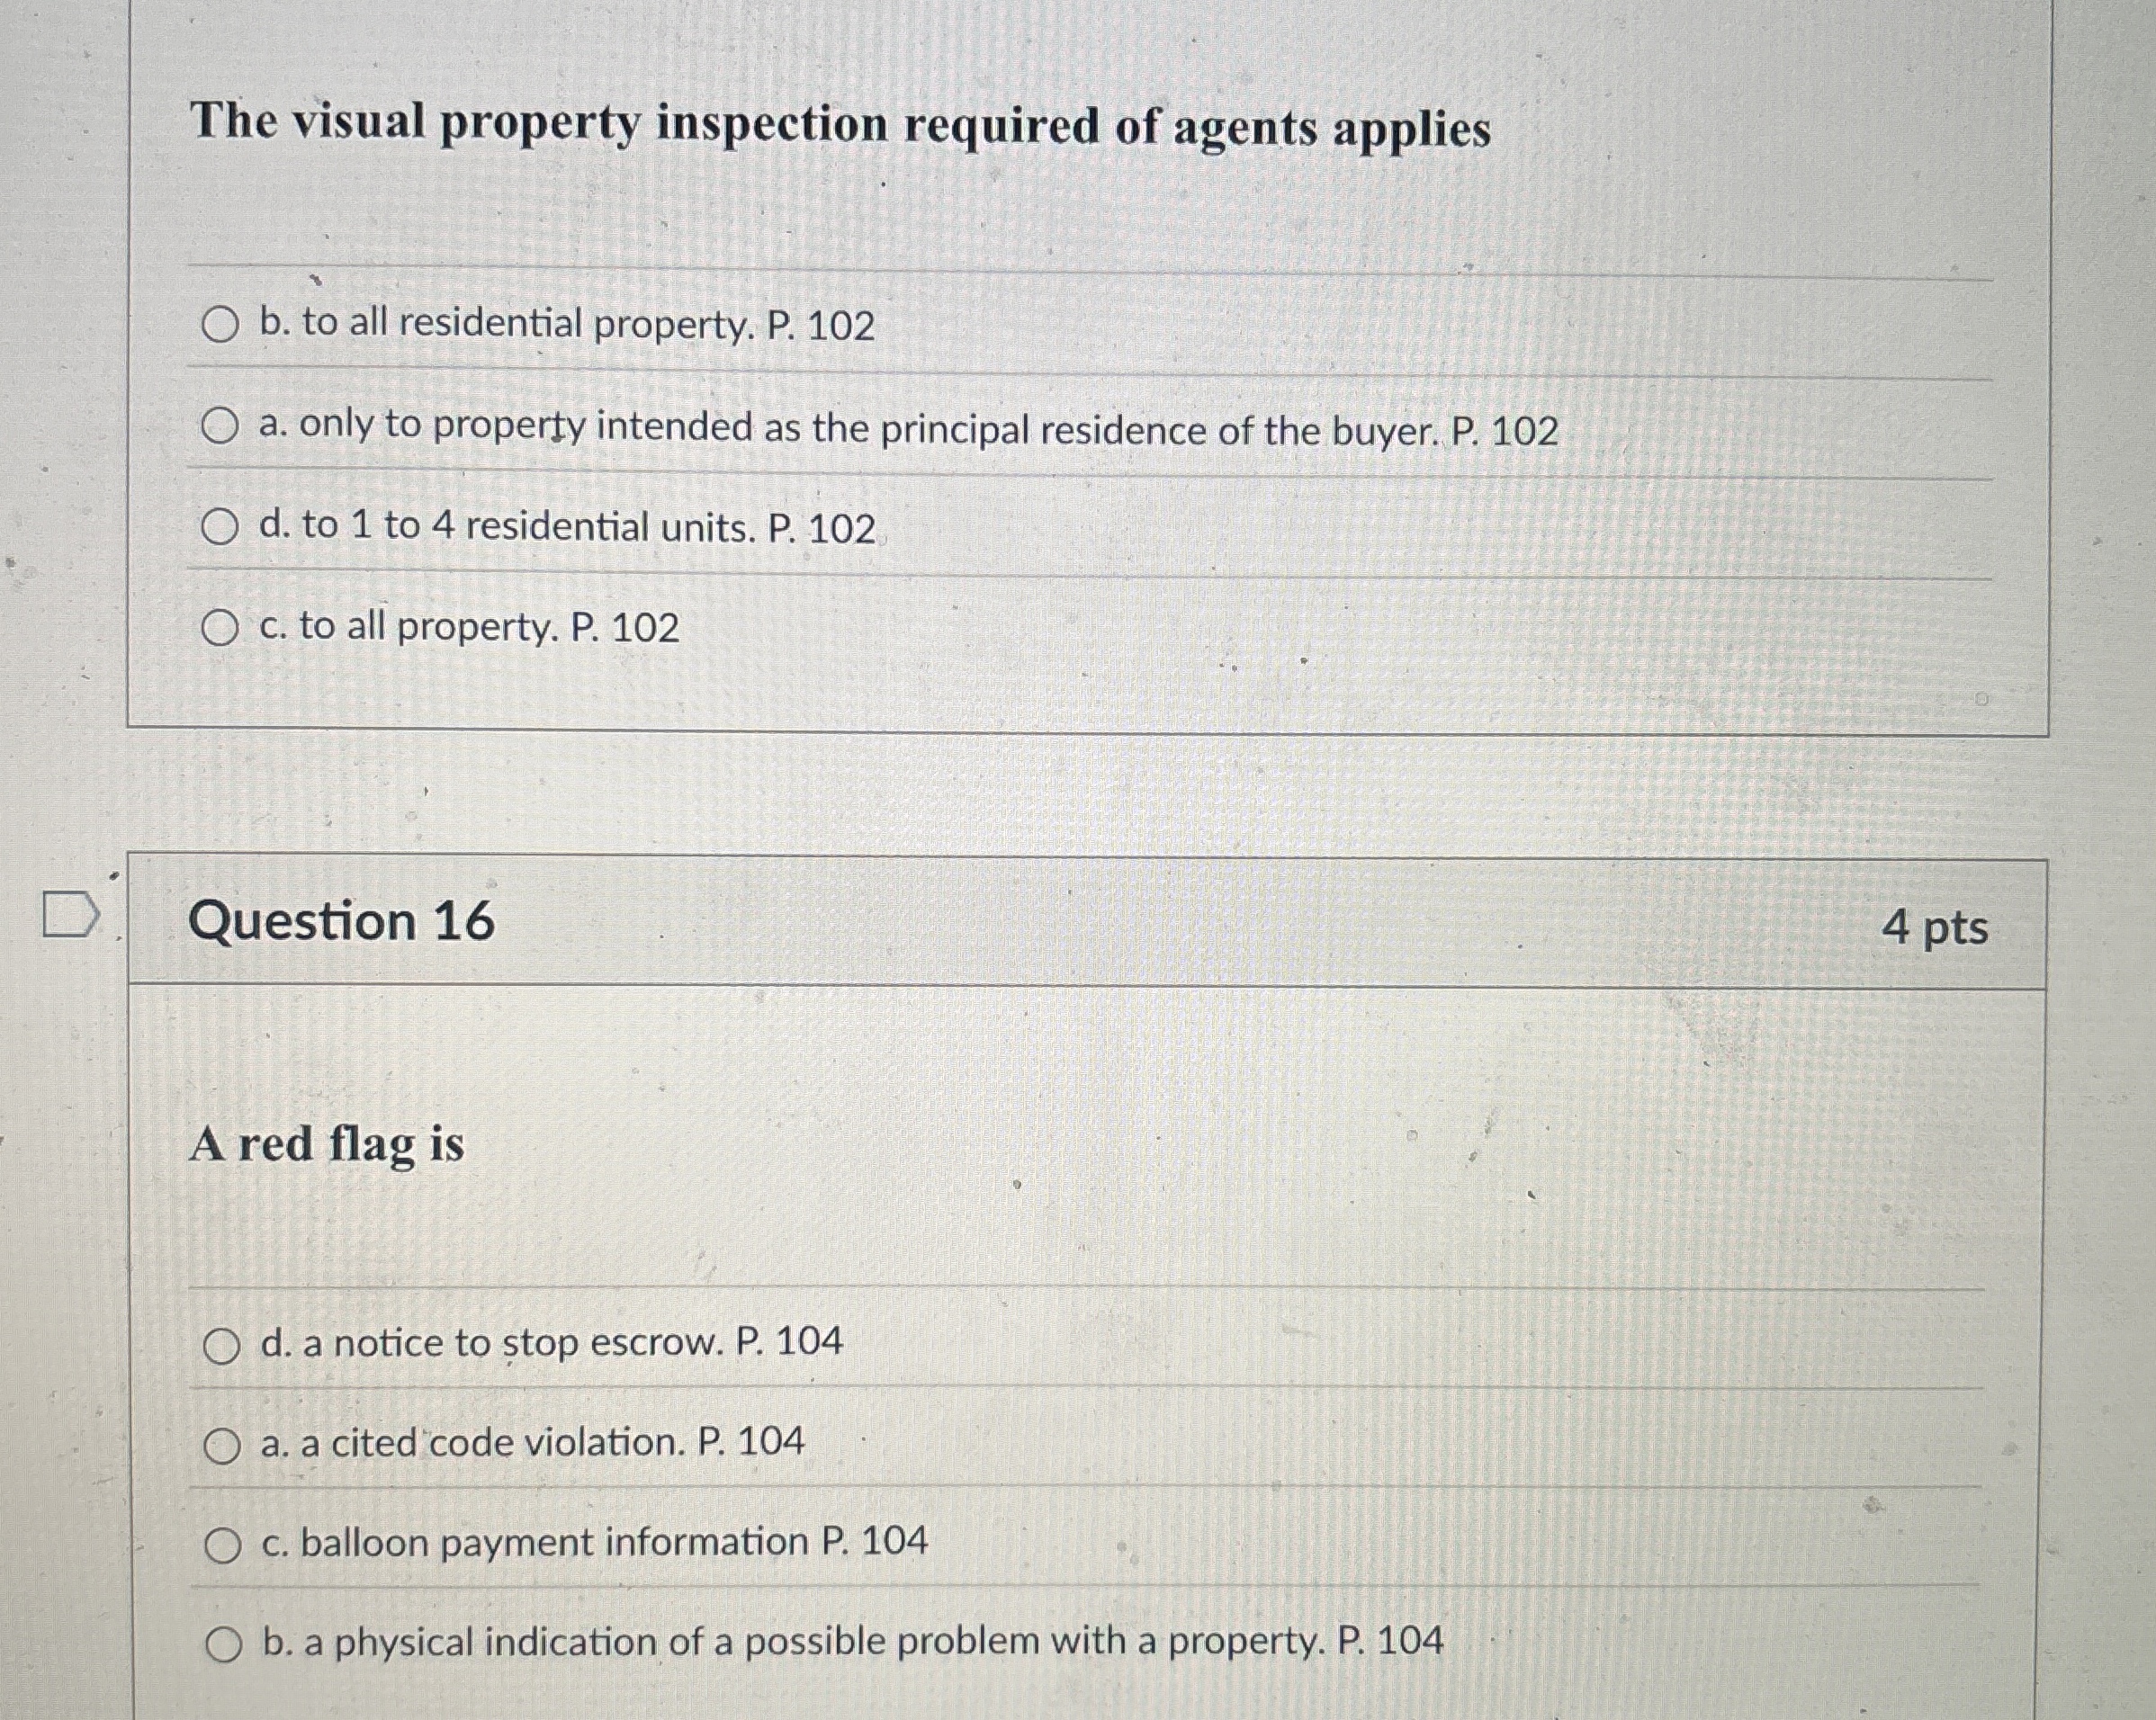The width and height of the screenshot is (2156, 1720).
Task: Click the 'Question 16' heading text
Action: [x=342, y=921]
